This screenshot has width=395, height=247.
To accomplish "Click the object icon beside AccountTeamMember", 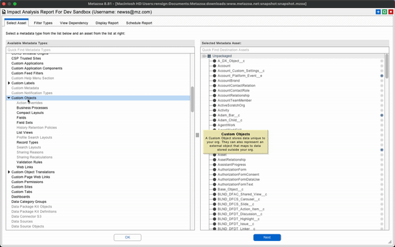I will (x=215, y=100).
